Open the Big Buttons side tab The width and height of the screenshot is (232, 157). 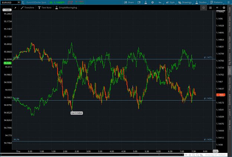(230, 59)
